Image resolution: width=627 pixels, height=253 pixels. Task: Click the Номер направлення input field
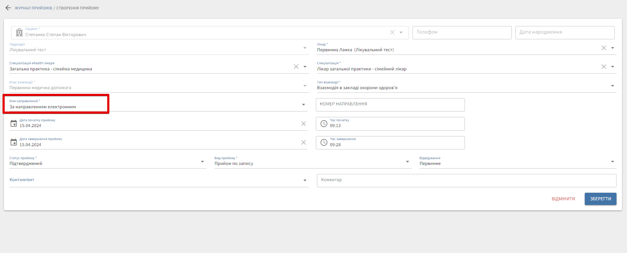pos(390,105)
